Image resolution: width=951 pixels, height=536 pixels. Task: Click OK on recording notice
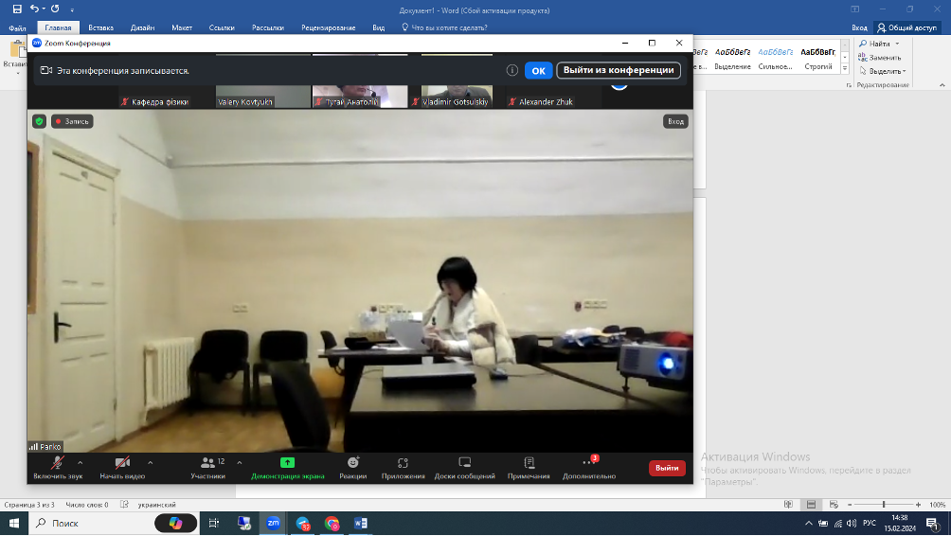(538, 71)
